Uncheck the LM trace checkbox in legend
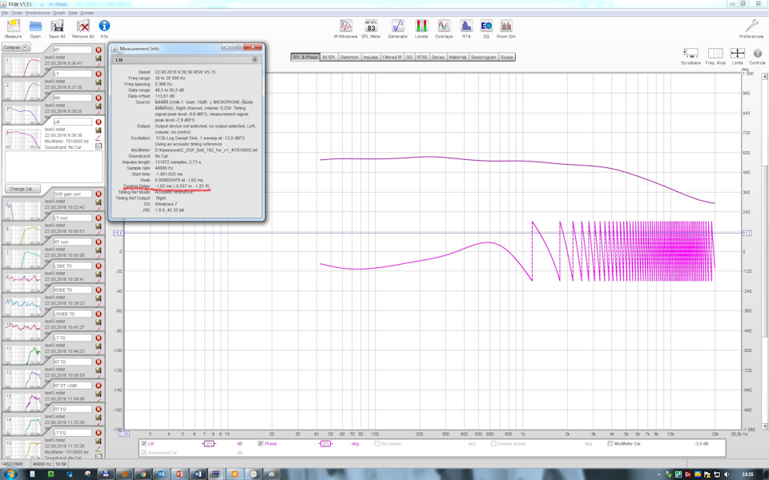 [x=143, y=444]
